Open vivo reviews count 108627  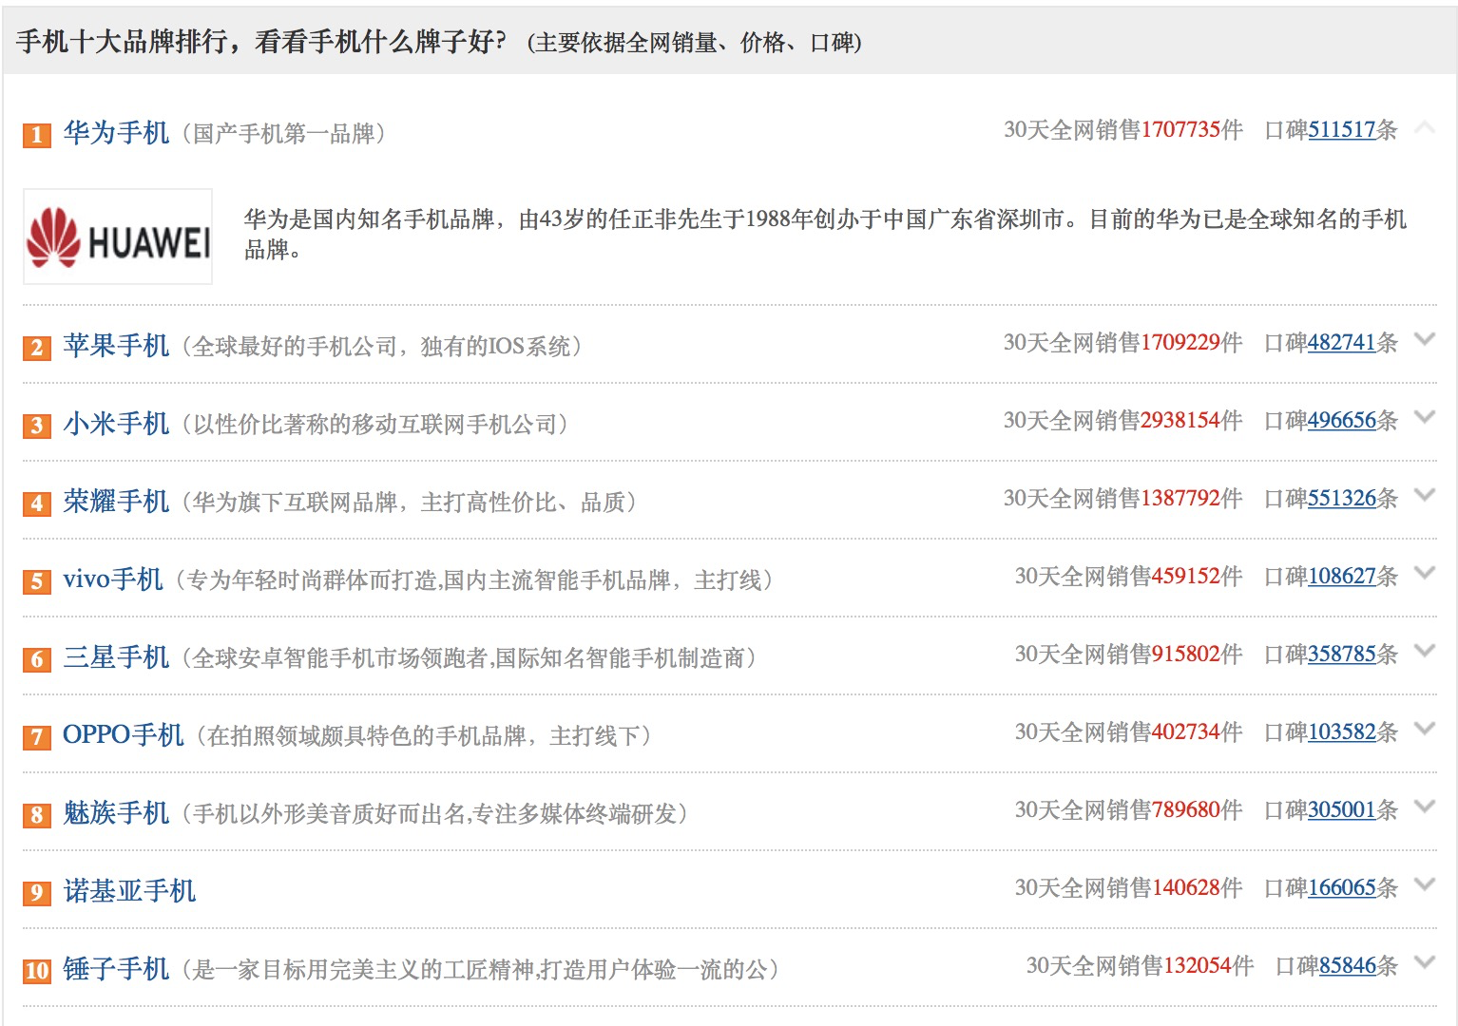(1342, 577)
